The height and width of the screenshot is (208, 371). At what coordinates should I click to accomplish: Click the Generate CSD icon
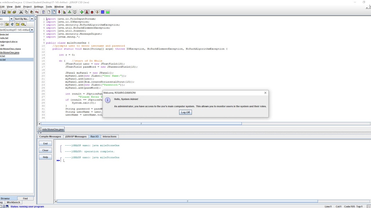43,12
